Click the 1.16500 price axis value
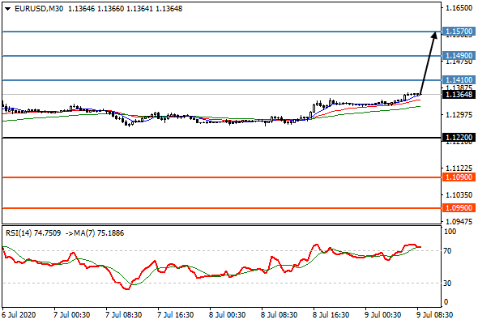This screenshot has width=478, height=324. pos(459,8)
